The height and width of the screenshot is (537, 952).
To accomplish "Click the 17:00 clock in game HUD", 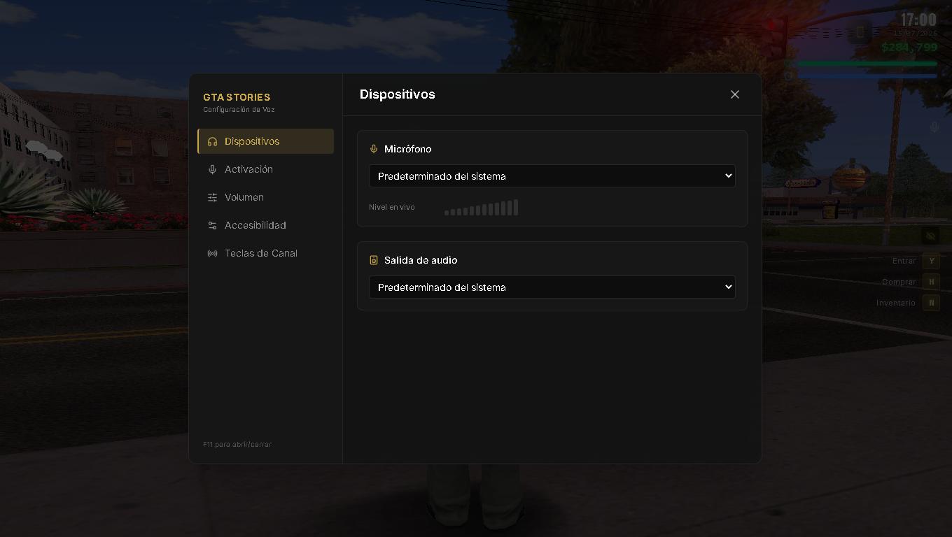I will [x=918, y=20].
